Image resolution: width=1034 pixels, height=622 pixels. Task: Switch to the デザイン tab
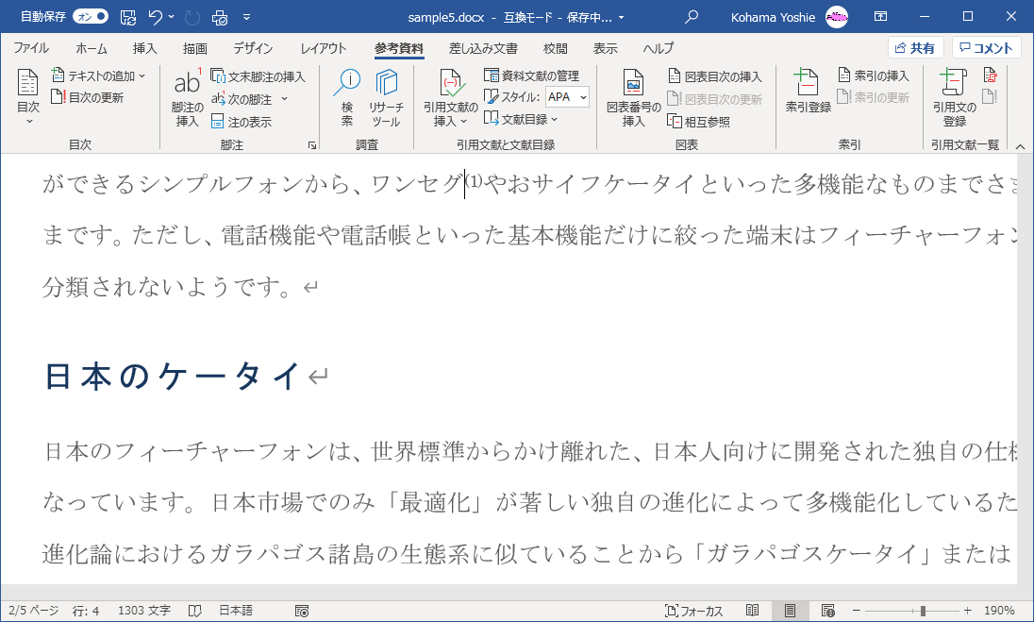[x=253, y=48]
